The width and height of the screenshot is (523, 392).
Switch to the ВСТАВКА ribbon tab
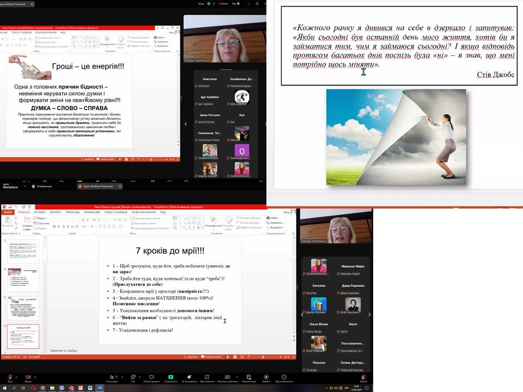point(39,212)
